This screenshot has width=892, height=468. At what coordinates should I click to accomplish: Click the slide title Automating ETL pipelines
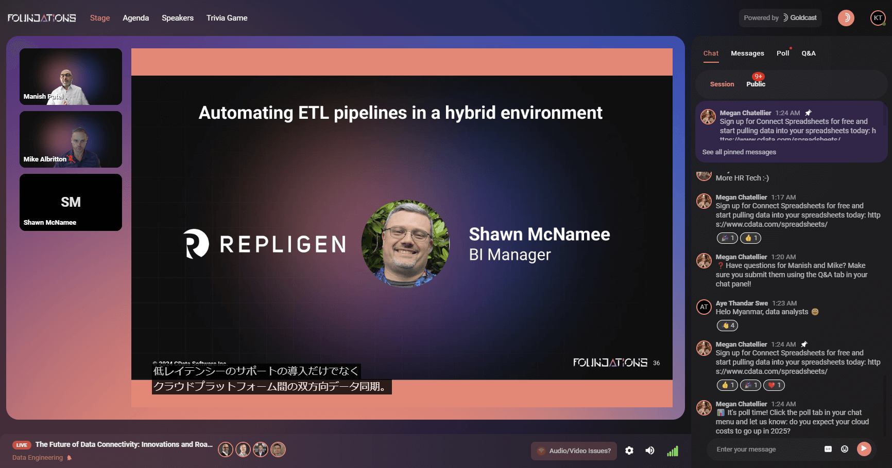click(401, 113)
